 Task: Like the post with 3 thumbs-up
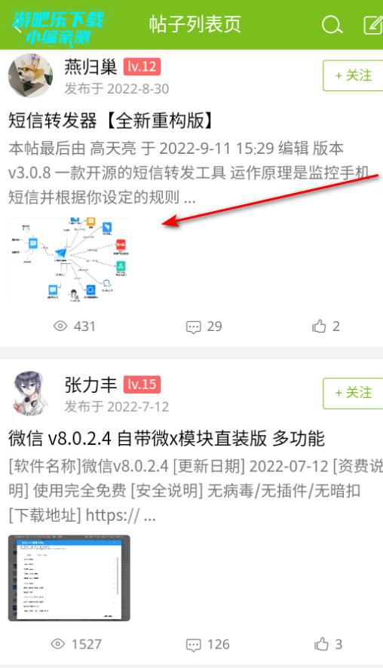point(322,644)
